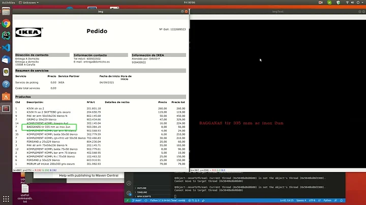This screenshot has height=205, width=366.
Task: Click article number 503.384.19
Action: click(94, 127)
